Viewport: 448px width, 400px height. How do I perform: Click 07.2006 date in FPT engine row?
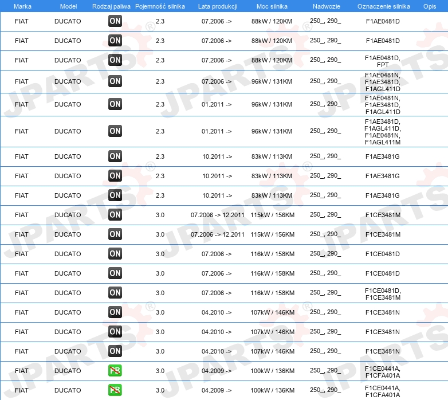pyautogui.click(x=217, y=60)
